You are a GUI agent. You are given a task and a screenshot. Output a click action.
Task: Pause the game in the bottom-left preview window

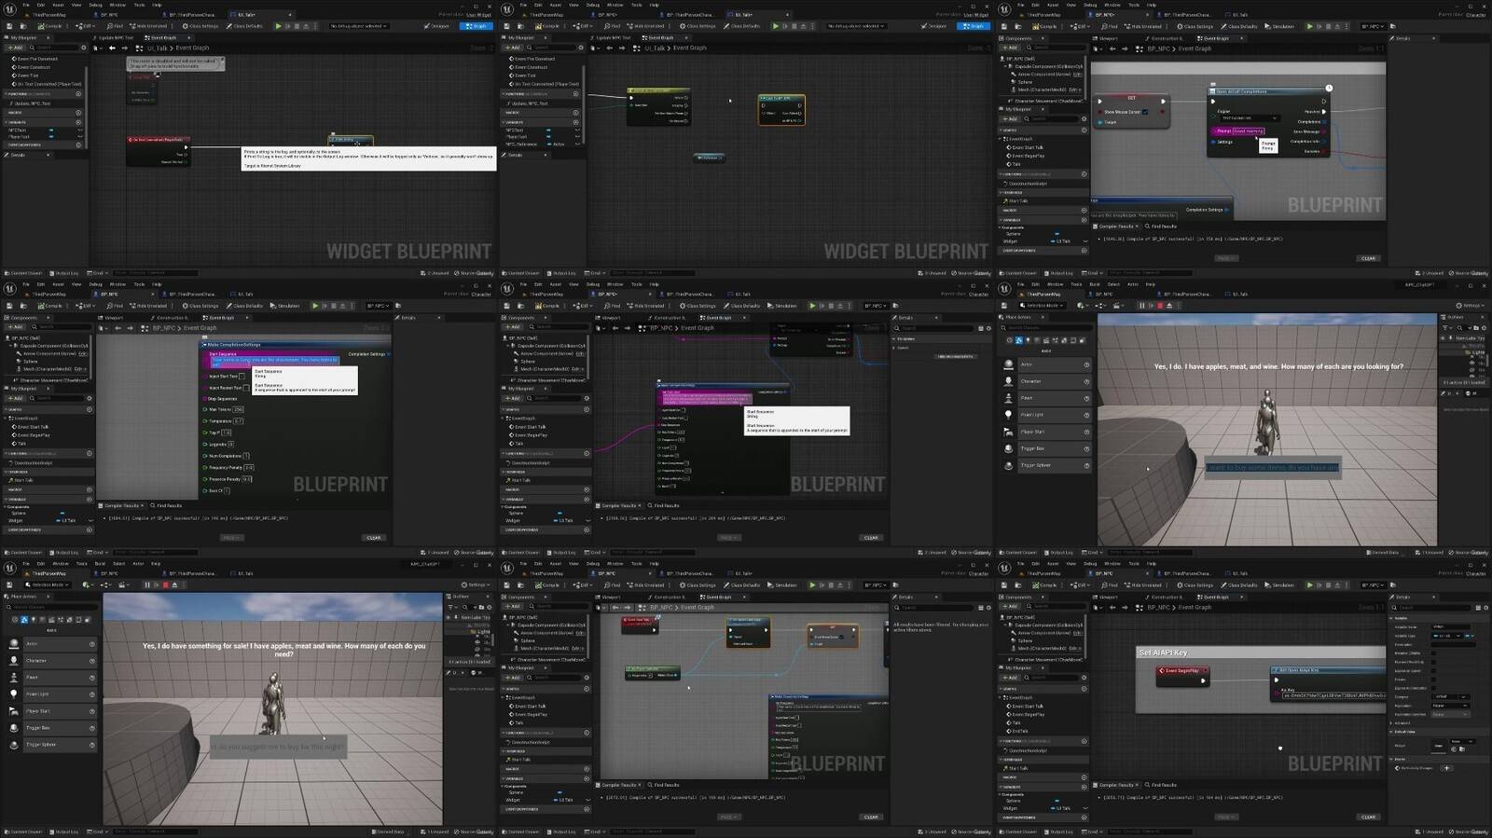147,585
